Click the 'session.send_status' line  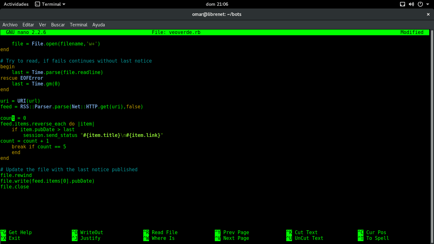click(93, 135)
